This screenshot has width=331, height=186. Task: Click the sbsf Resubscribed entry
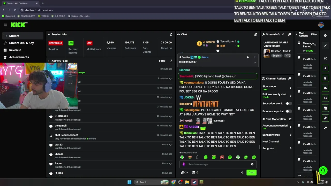[111, 137]
